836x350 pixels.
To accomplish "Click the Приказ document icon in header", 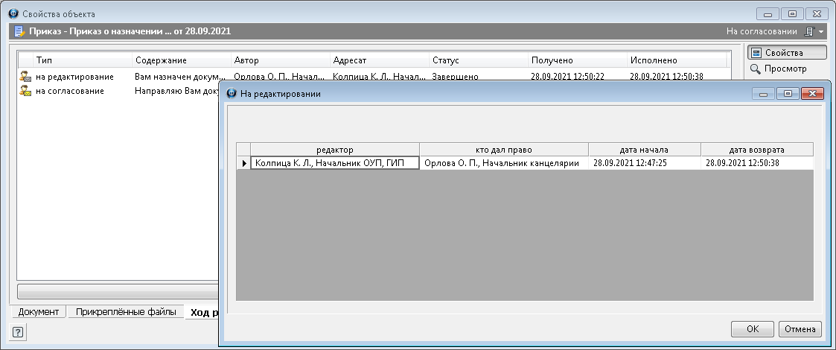I will coord(19,32).
